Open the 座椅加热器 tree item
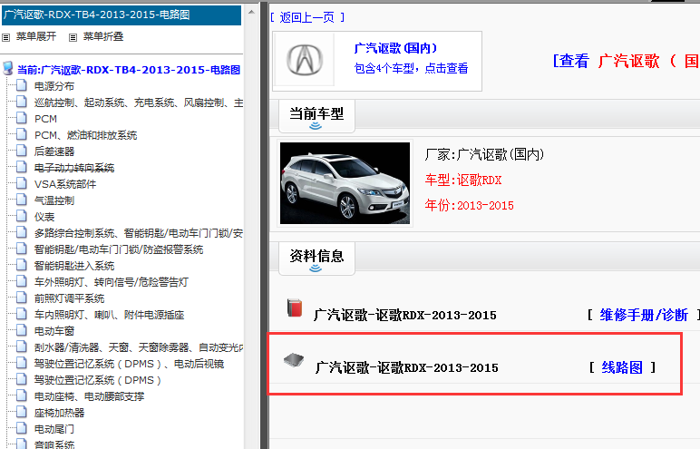Viewport: 700px width, 449px height. pyautogui.click(x=59, y=413)
